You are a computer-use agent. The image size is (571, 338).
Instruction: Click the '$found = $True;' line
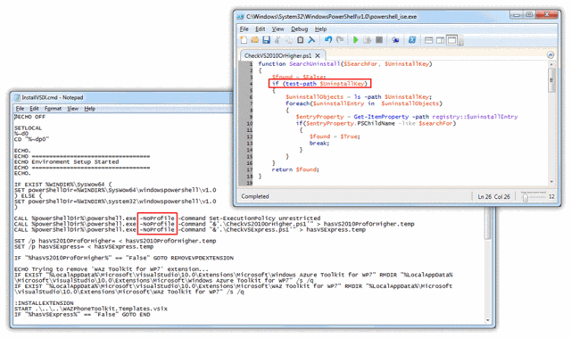pyautogui.click(x=335, y=136)
